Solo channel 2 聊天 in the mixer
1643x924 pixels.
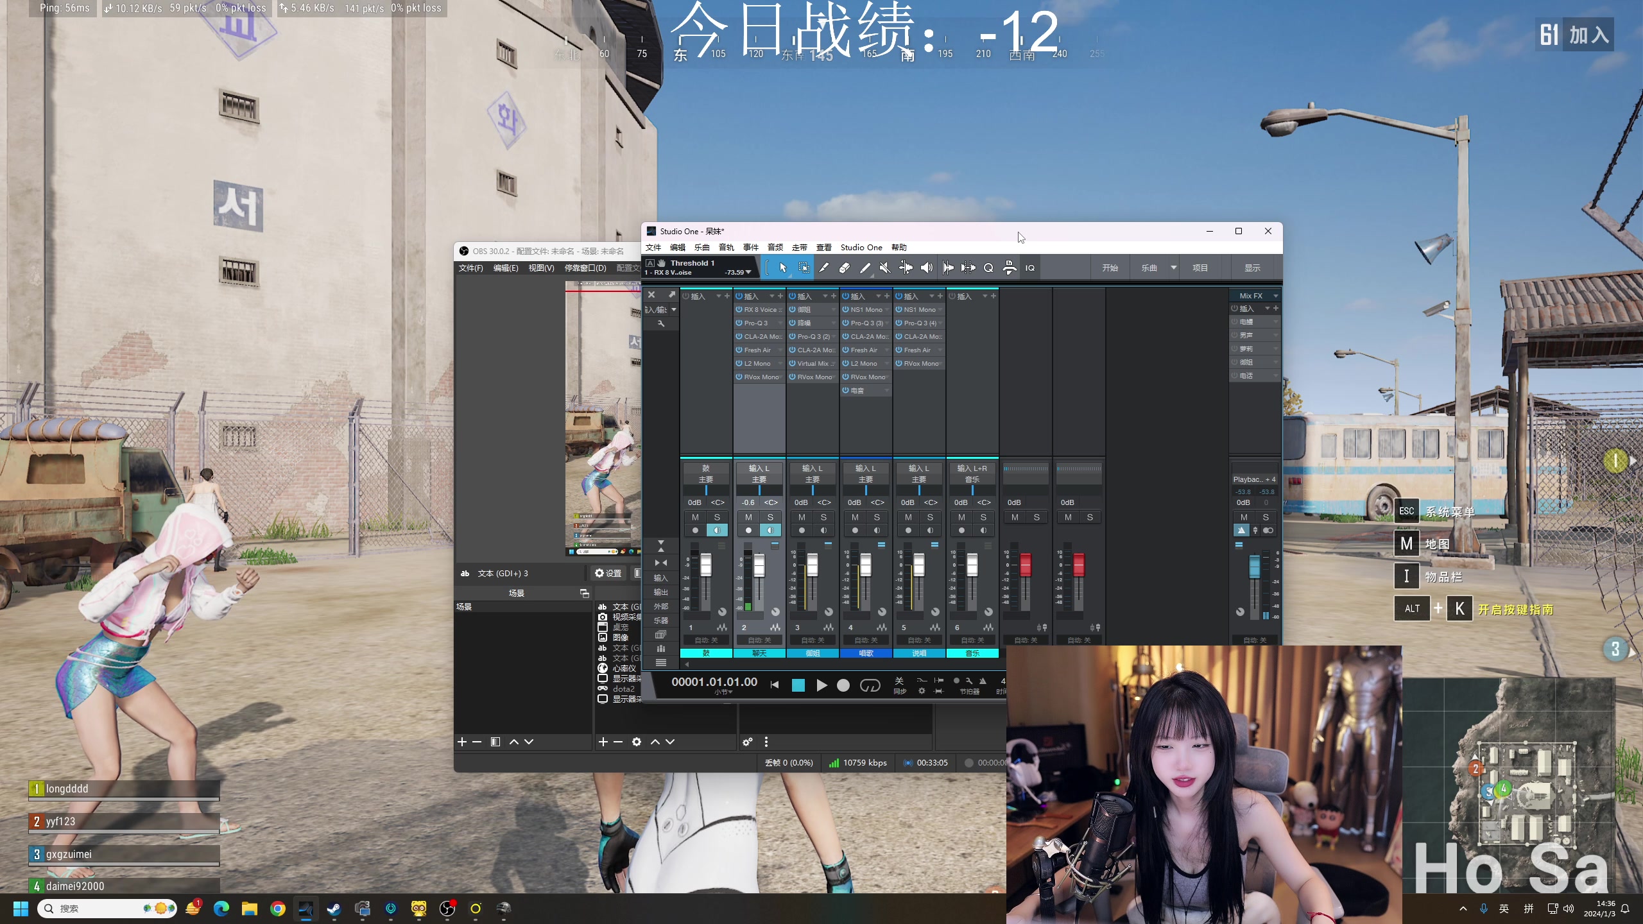(770, 517)
